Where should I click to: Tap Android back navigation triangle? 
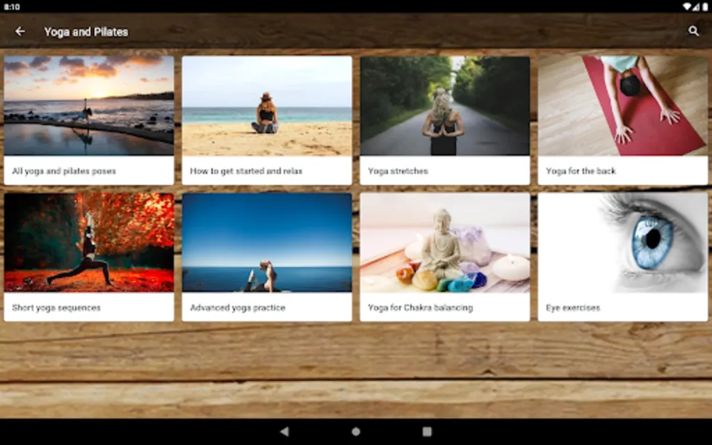point(284,431)
